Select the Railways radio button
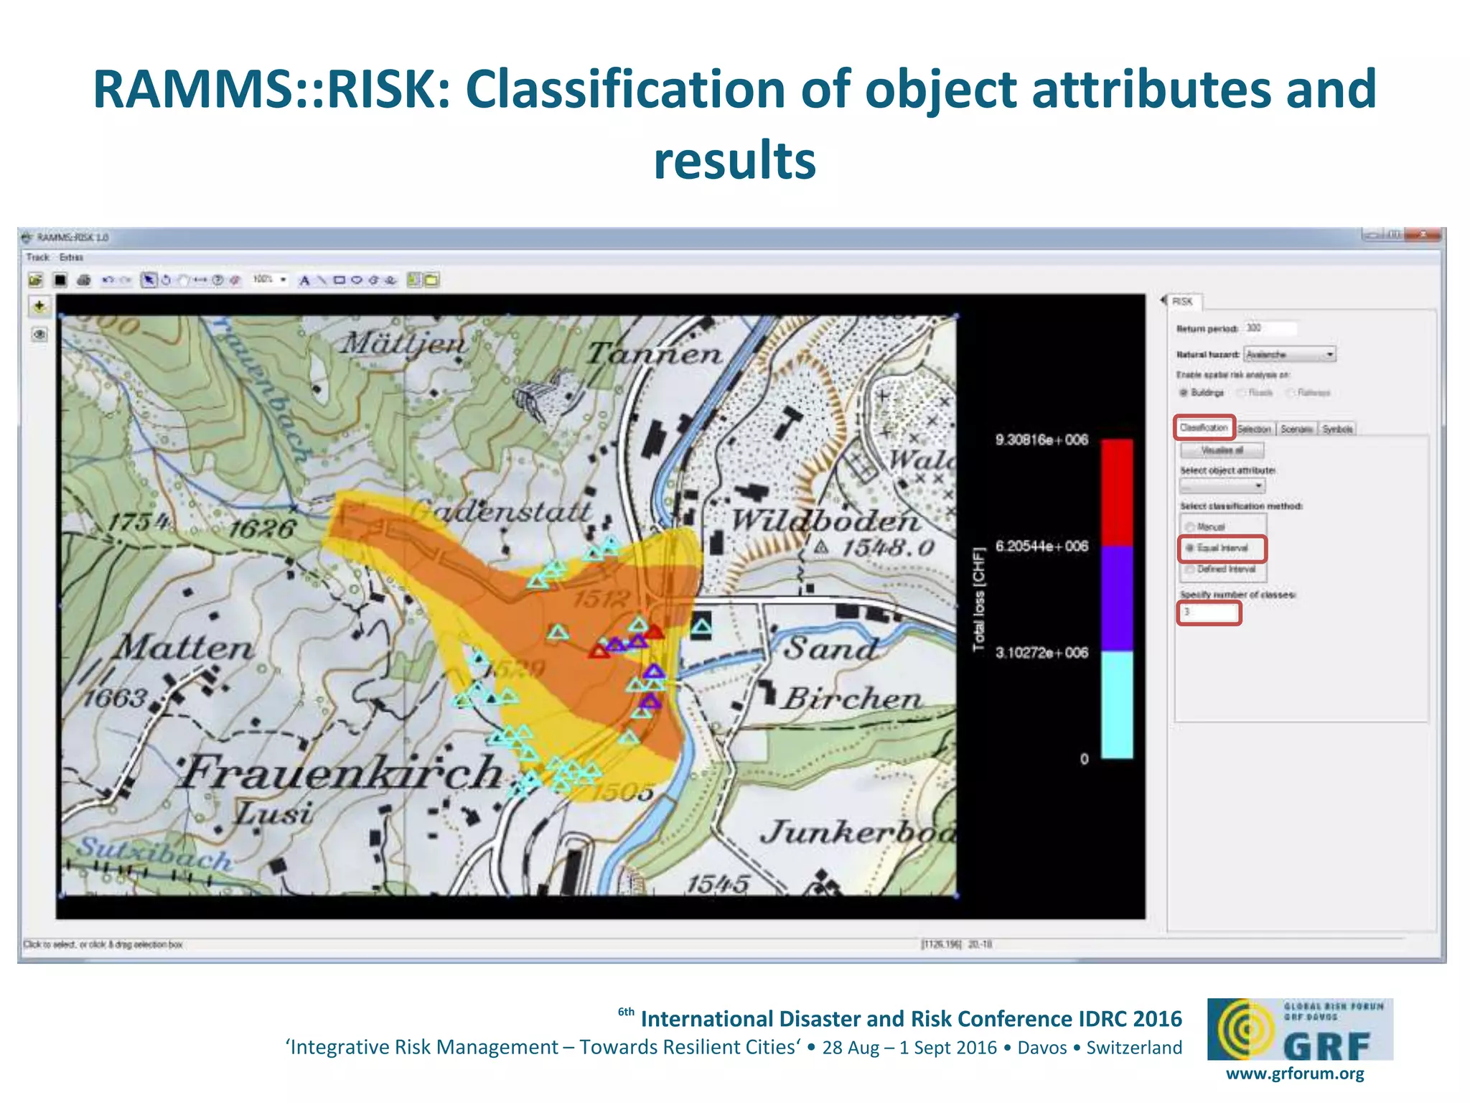This screenshot has width=1470, height=1103. tap(1291, 393)
